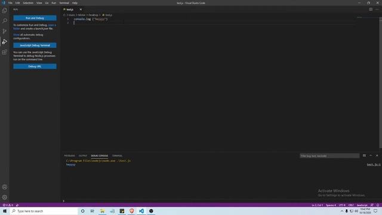
Task: Close the bottom panel
Action: click(x=377, y=155)
